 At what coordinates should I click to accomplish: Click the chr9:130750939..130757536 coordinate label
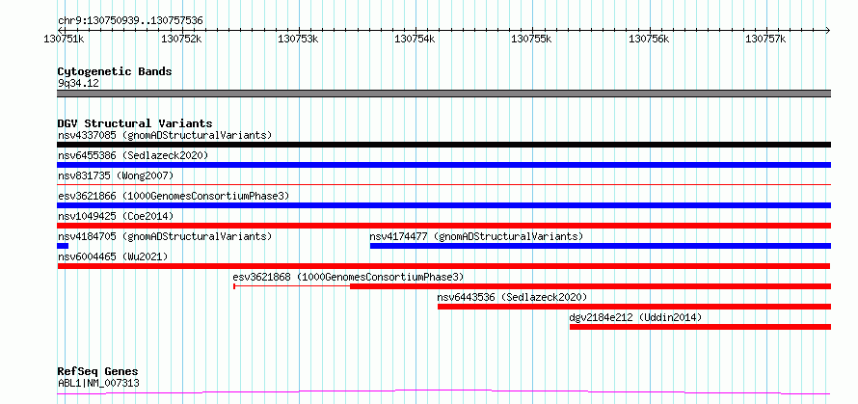click(x=130, y=21)
